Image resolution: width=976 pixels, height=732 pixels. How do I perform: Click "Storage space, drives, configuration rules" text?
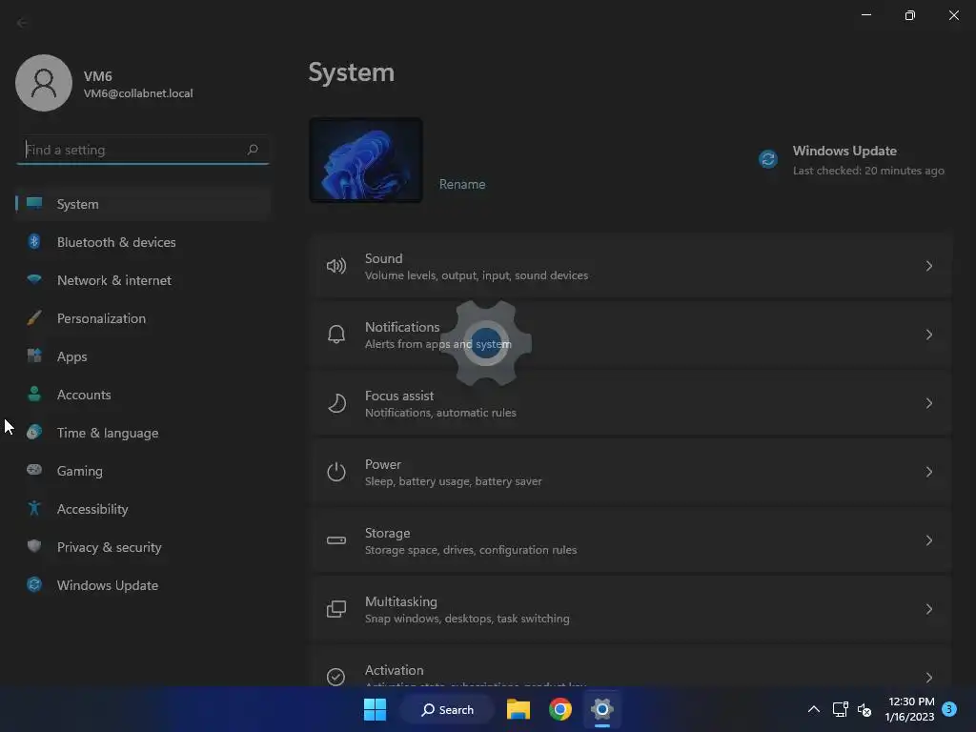point(471,550)
